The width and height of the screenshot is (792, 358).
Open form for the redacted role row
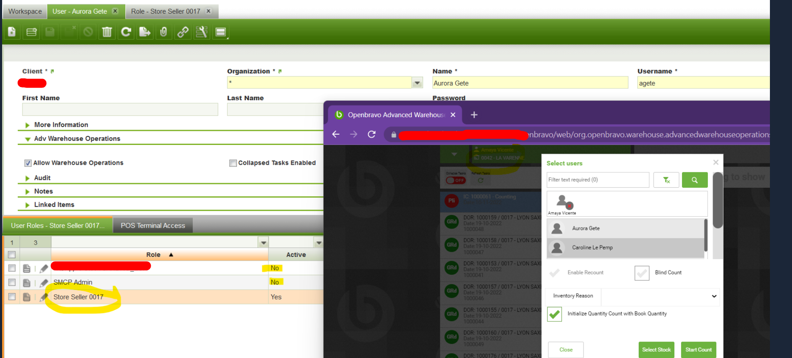[26, 268]
